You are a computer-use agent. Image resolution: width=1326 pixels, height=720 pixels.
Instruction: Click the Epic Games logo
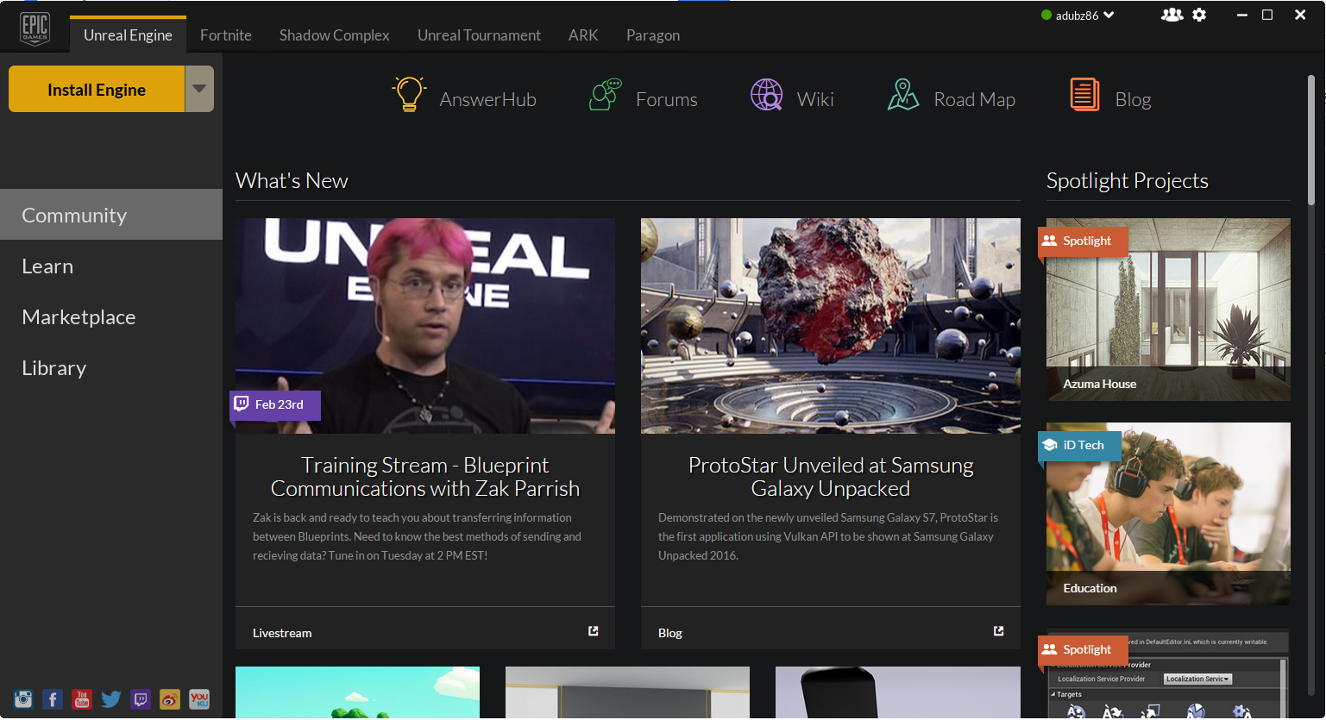[x=35, y=29]
